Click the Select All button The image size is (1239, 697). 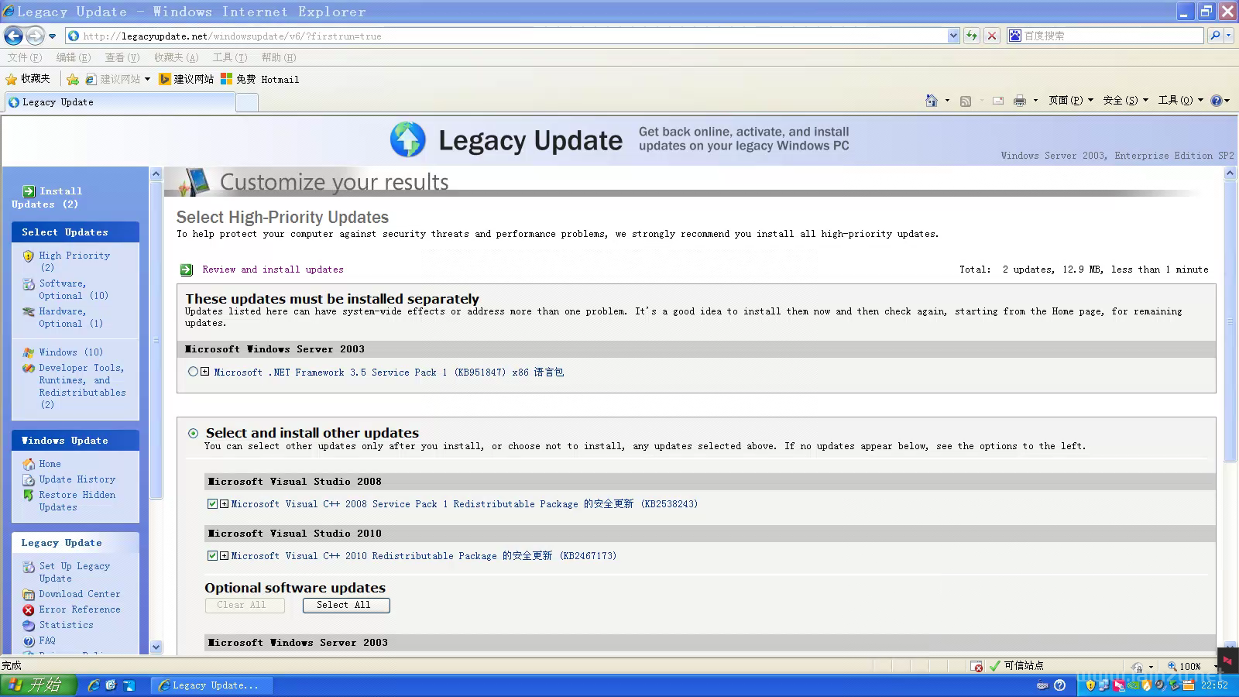(345, 605)
